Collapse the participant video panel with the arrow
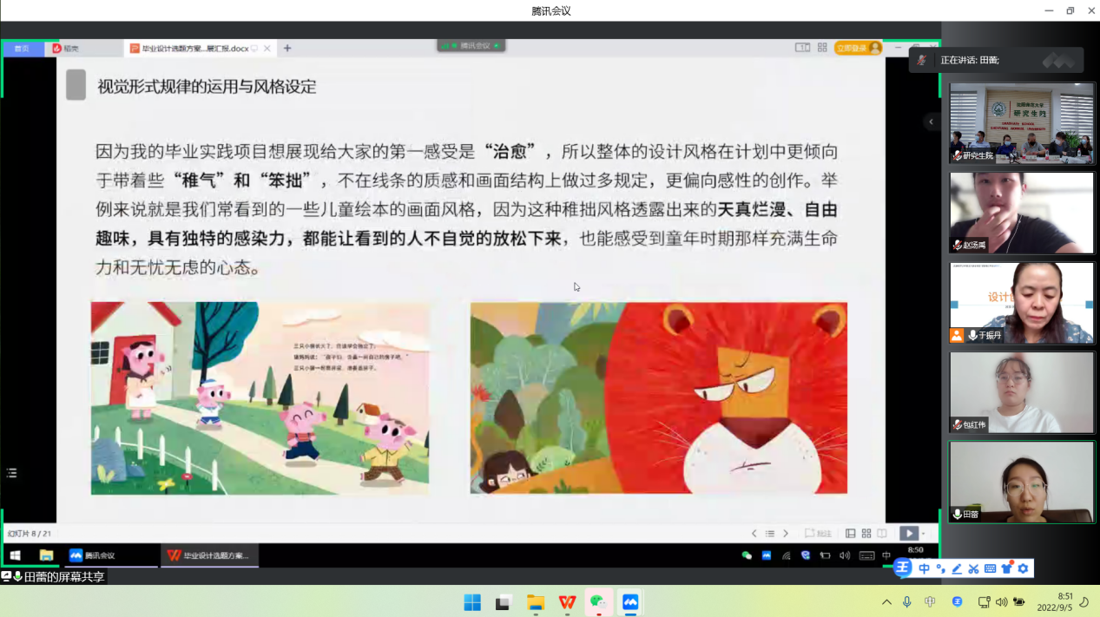Viewport: 1100px width, 617px height. (931, 121)
